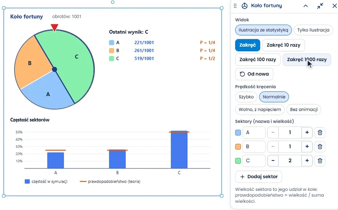This screenshot has width=338, height=210.
Task: Click the 'obrotów: 1001' spin counter
Action: pyautogui.click(x=67, y=17)
